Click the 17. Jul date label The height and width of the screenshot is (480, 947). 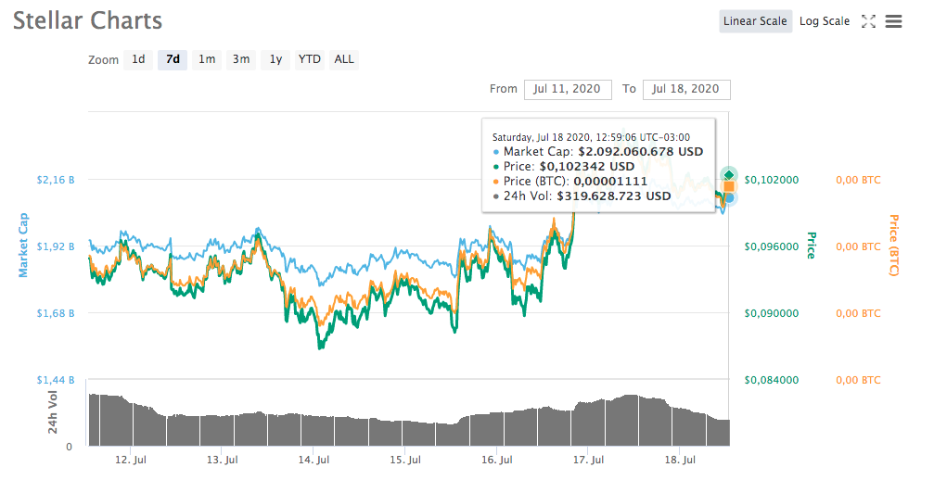click(x=588, y=460)
